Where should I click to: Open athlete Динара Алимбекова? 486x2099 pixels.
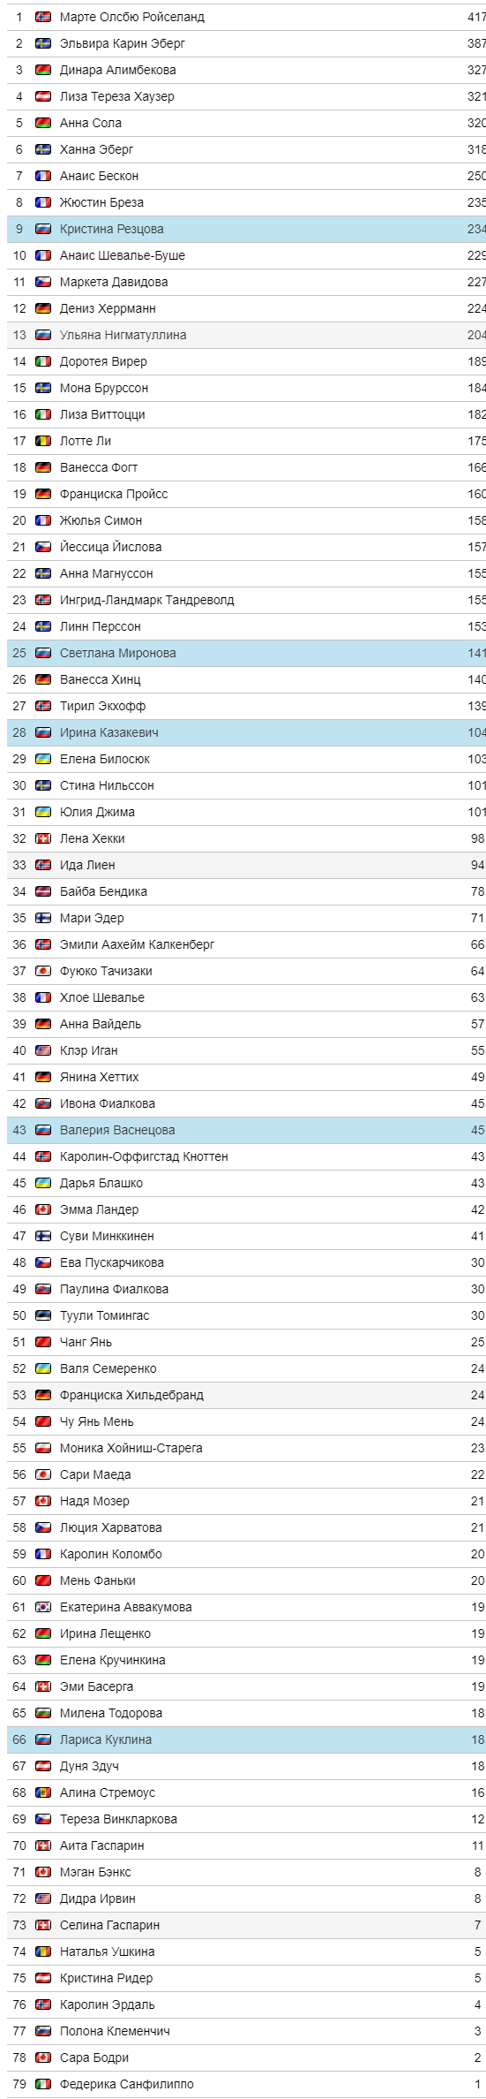[118, 70]
